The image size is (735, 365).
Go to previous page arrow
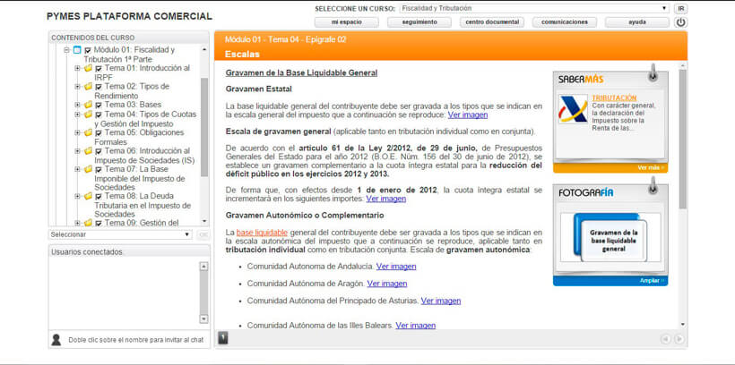click(x=666, y=339)
